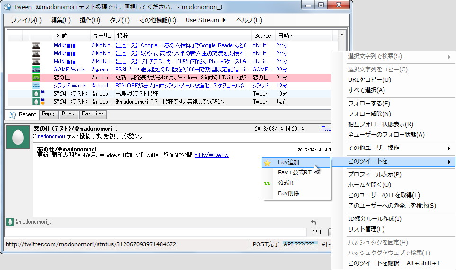Select リスト管理(L) menu item

(x=393, y=229)
